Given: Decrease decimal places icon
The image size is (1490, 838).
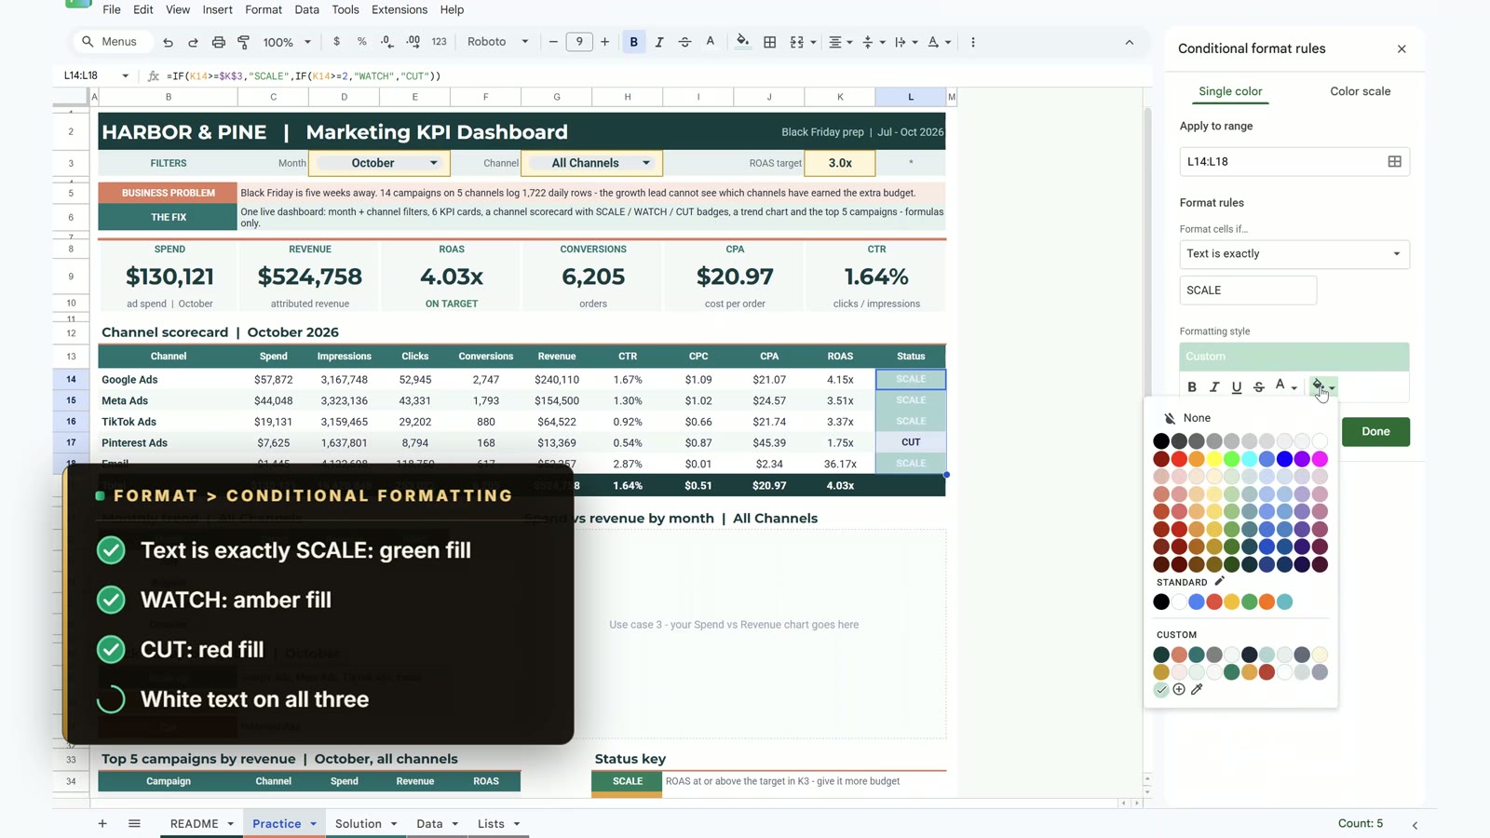Looking at the screenshot, I should point(387,42).
